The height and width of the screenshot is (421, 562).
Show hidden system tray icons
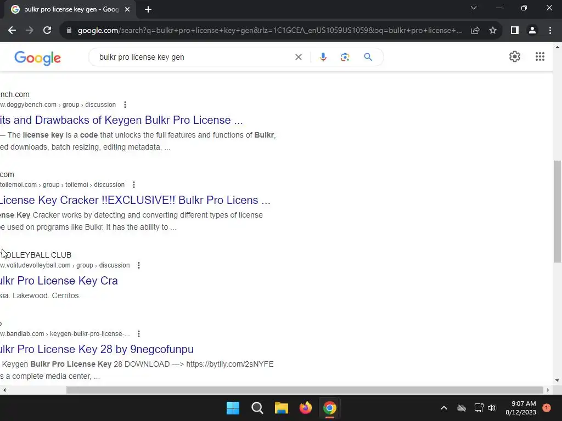pyautogui.click(x=443, y=408)
